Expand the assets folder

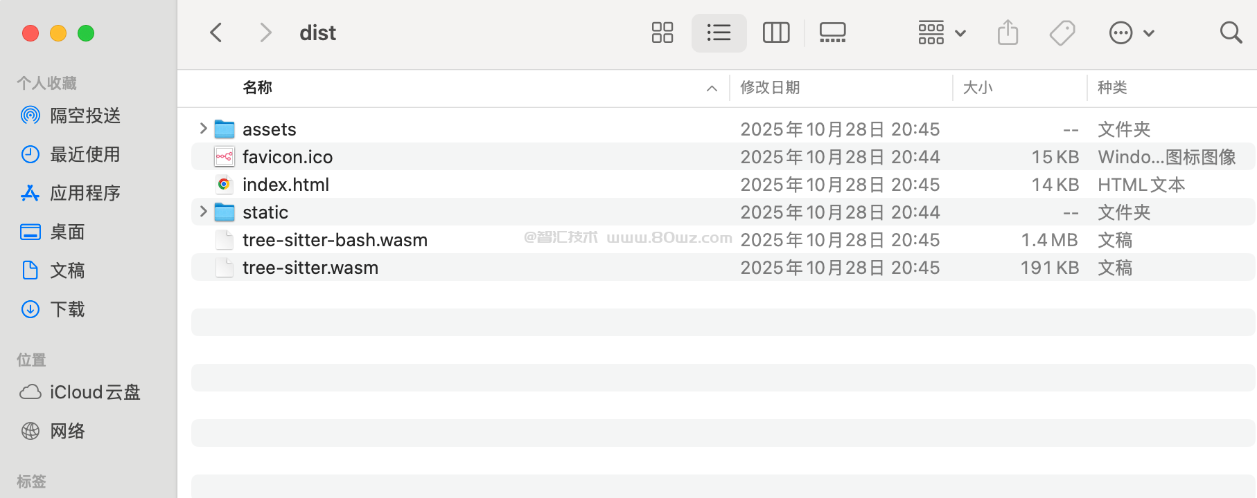[x=203, y=129]
